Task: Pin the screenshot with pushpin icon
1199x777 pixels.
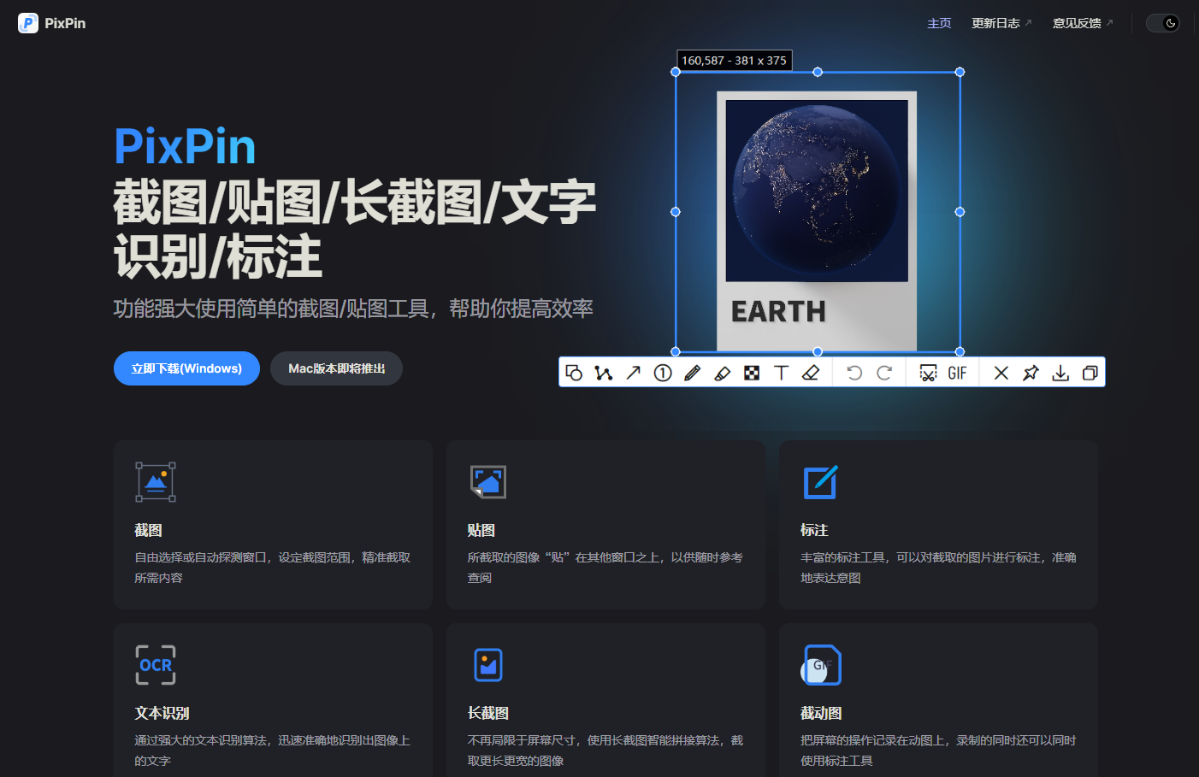Action: (x=1031, y=373)
